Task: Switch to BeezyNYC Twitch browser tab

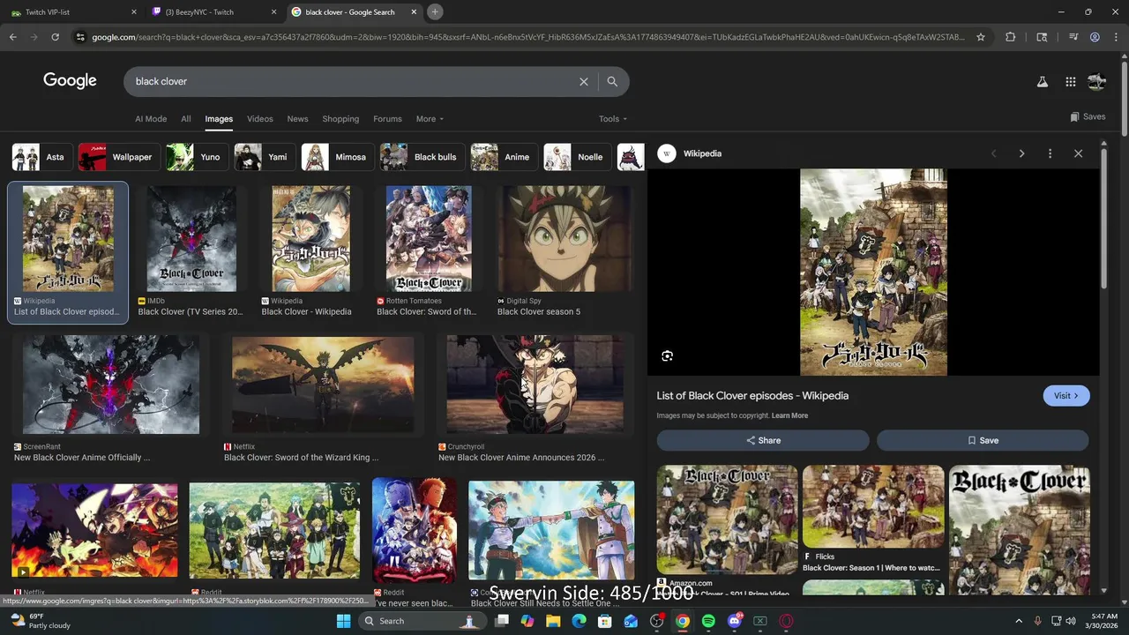Action: pos(214,12)
